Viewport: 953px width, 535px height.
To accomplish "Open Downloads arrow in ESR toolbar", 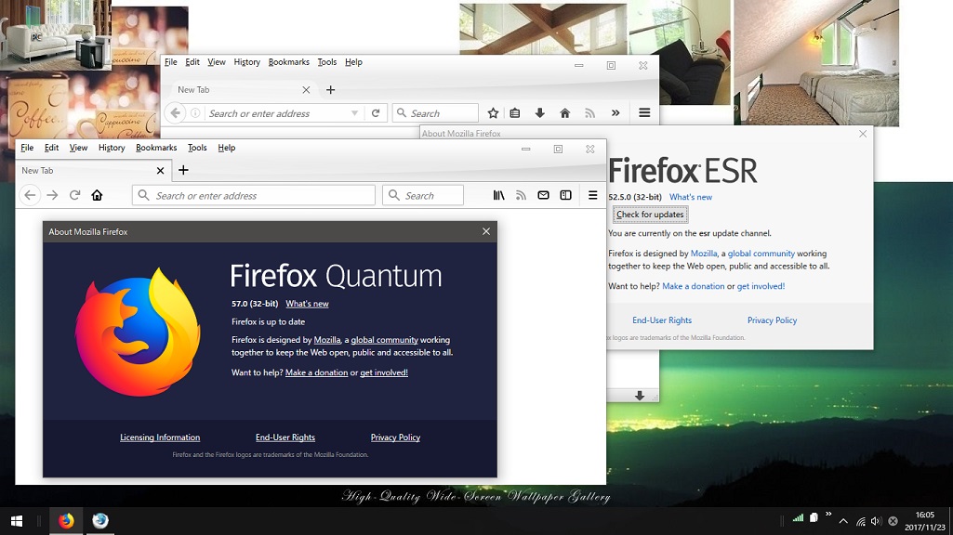I will click(539, 113).
